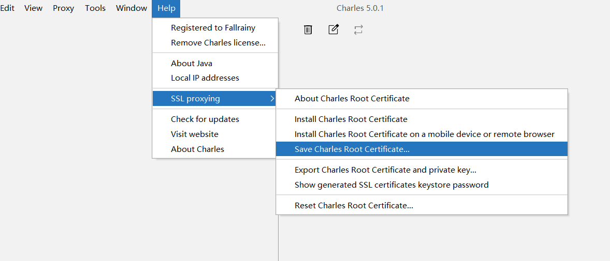
Task: Expand the SSL proxying submenu arrow
Action: click(x=271, y=99)
